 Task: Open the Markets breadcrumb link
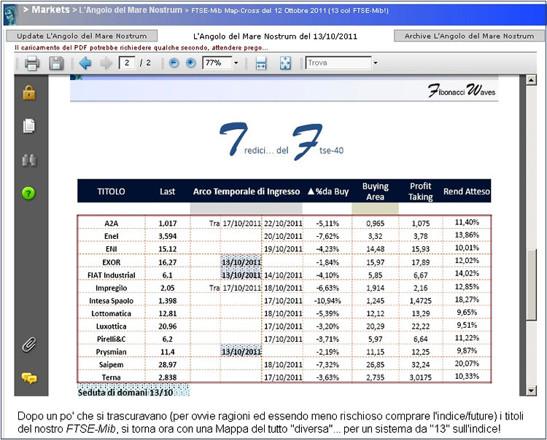point(50,9)
